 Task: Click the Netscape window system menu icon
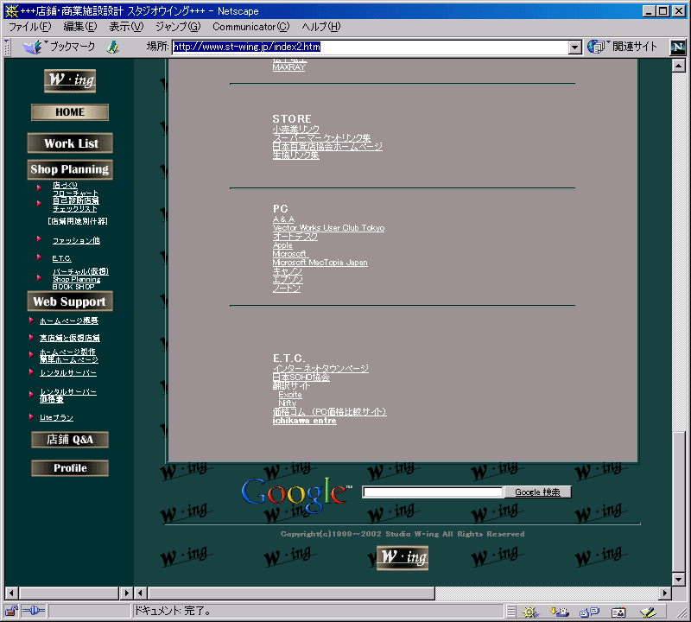[12, 11]
